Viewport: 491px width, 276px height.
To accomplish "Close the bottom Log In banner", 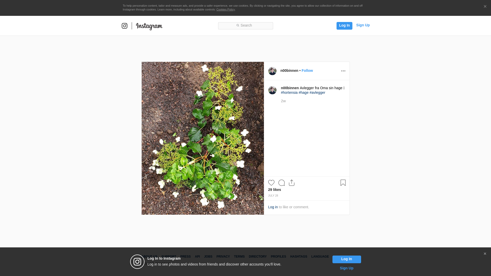I will coord(485,254).
